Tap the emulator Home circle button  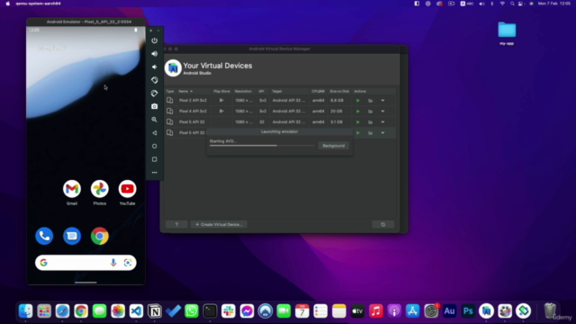(154, 146)
